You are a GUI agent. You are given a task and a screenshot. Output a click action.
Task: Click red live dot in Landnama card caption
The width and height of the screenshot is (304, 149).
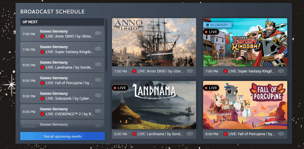[134, 134]
